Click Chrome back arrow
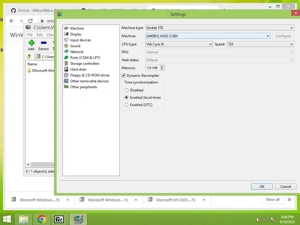This screenshot has width=300, height=225. (12, 21)
